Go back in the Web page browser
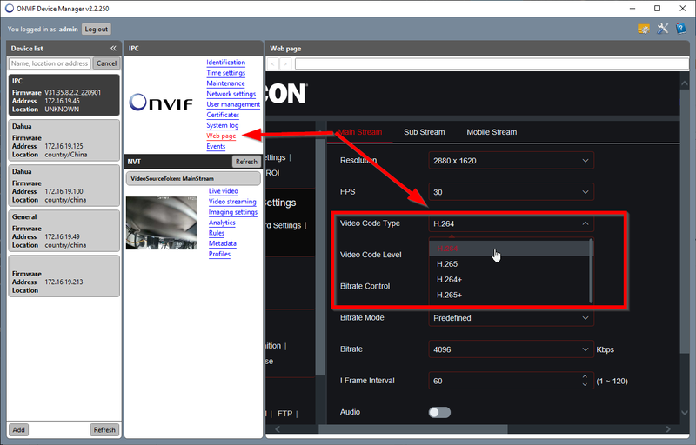This screenshot has height=445, width=696. point(273,63)
